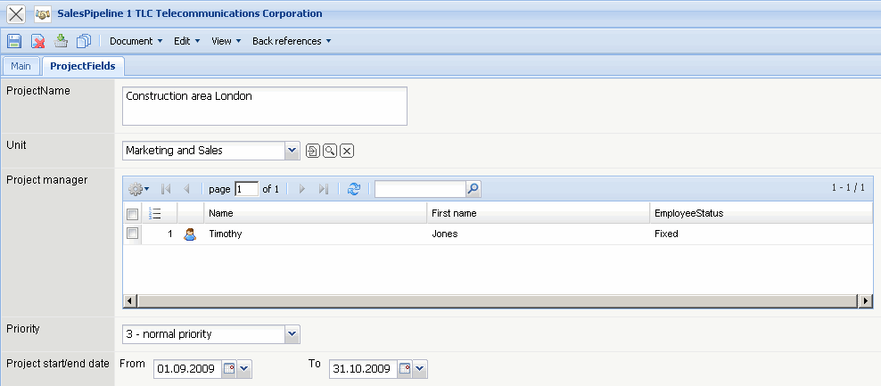
Task: Click the Jones first name cell
Action: [x=444, y=234]
